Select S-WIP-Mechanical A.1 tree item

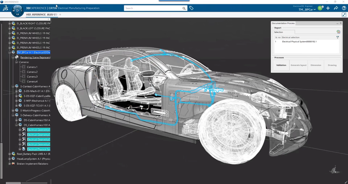tap(37, 101)
